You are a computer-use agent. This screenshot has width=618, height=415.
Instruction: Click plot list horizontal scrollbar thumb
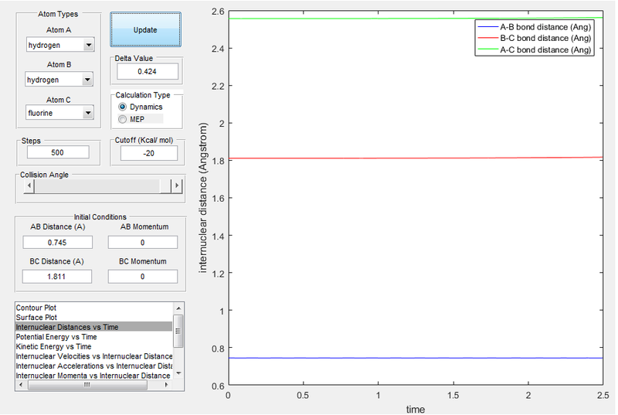[87, 385]
